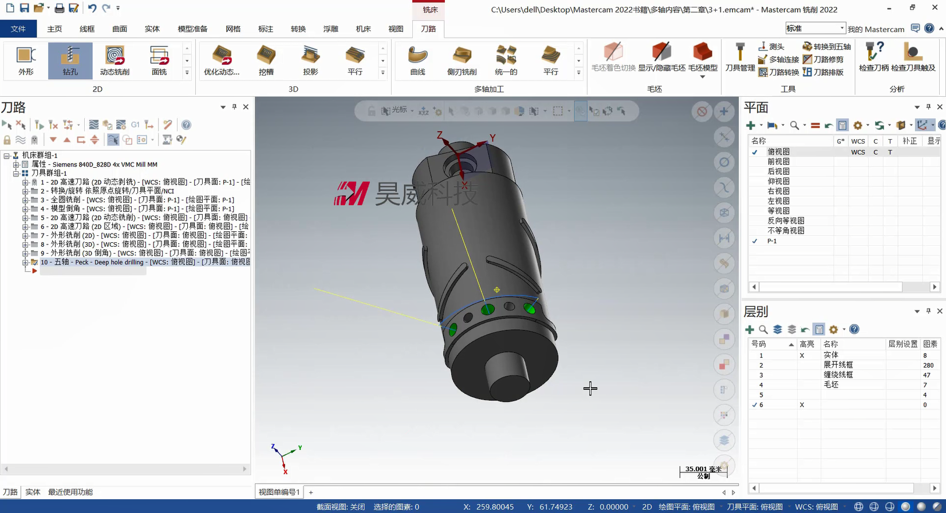Expand the 属性 properties tree node
This screenshot has height=513, width=946.
[x=16, y=164]
